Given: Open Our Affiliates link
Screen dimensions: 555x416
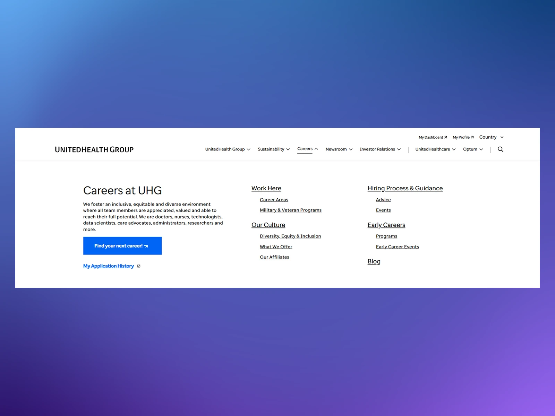Looking at the screenshot, I should [x=274, y=257].
